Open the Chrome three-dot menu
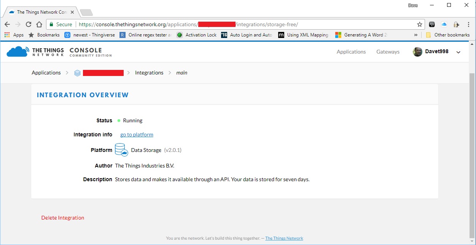Image resolution: width=476 pixels, height=245 pixels. (468, 24)
